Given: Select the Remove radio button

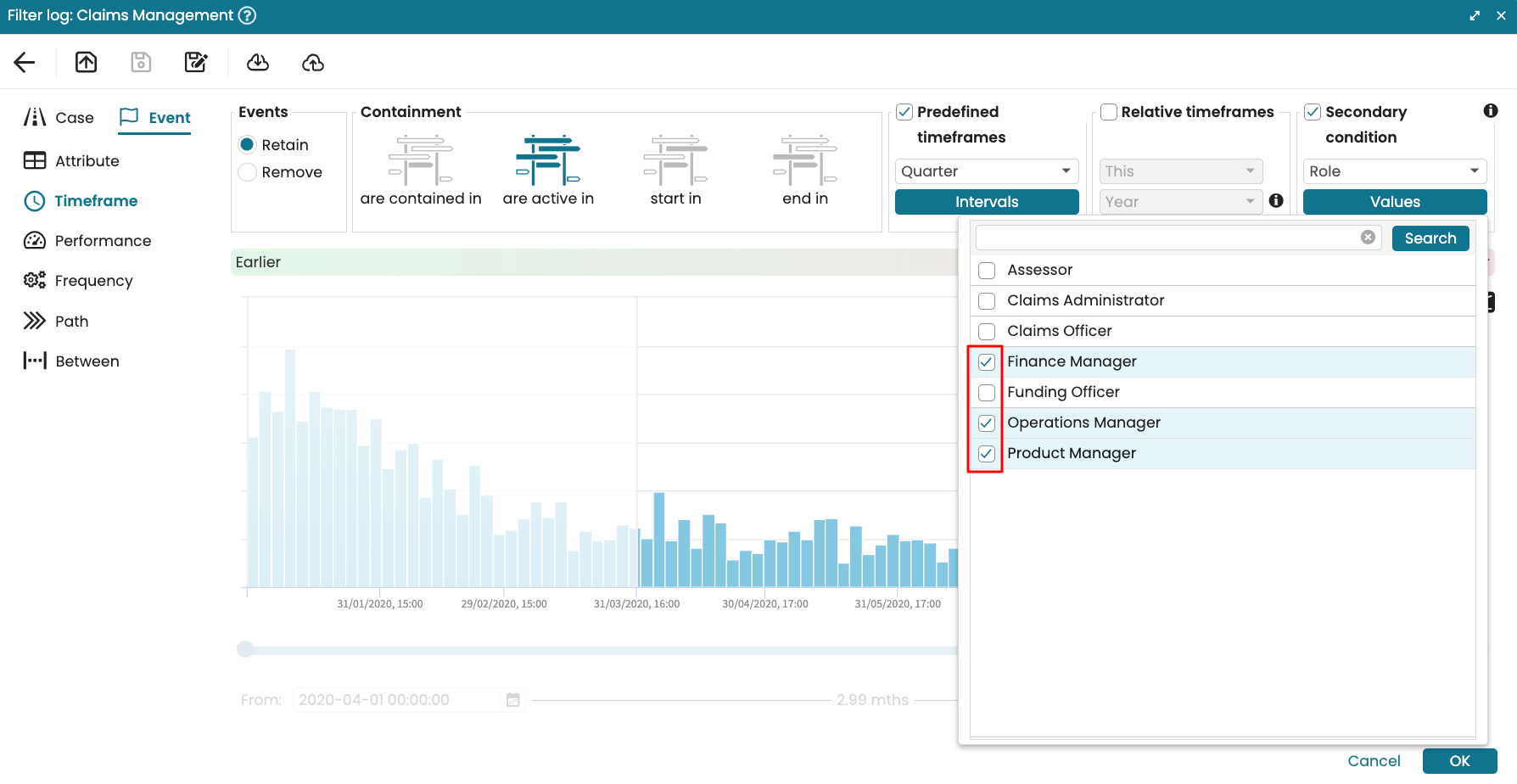Looking at the screenshot, I should click(248, 172).
